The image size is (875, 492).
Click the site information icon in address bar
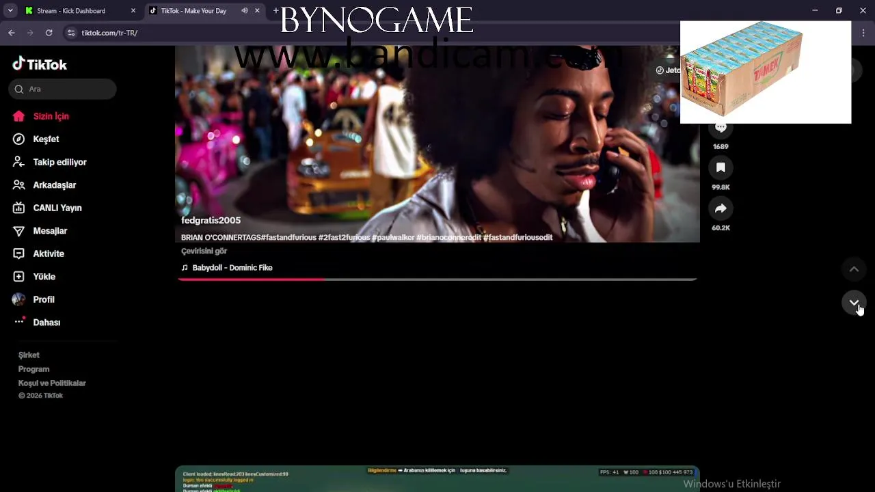point(71,33)
